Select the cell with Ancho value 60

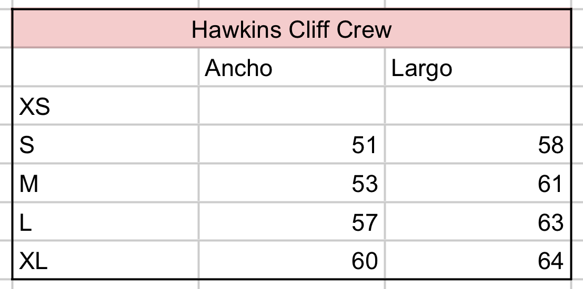point(291,261)
